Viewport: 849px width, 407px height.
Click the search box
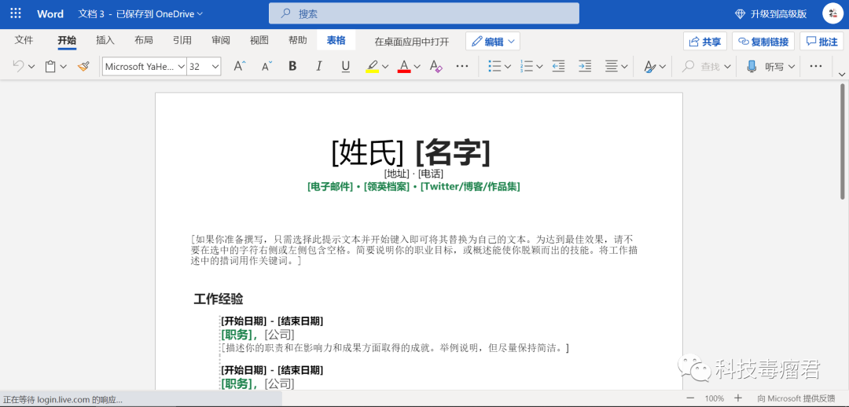point(424,13)
